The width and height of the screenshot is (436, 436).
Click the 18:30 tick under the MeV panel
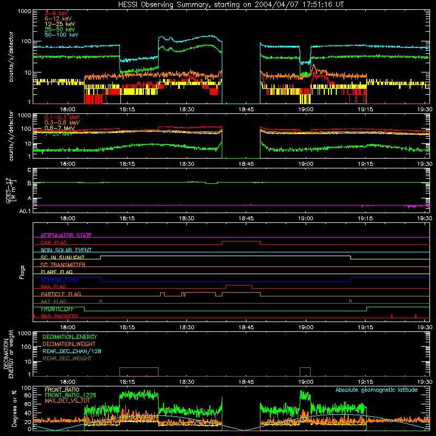coord(186,164)
